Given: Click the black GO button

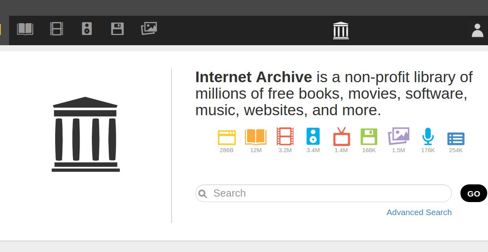Looking at the screenshot, I should point(474,193).
